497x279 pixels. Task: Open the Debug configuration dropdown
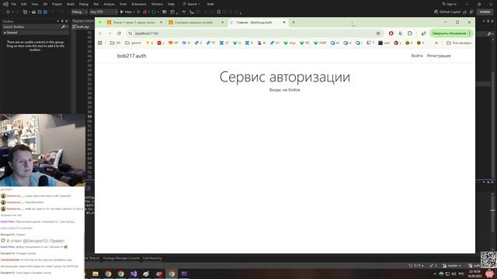[79, 12]
